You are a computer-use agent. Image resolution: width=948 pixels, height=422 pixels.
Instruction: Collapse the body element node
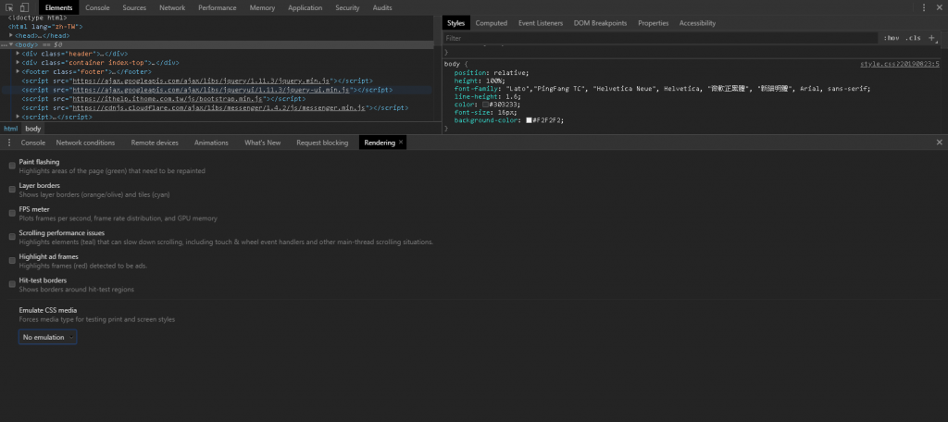tap(11, 44)
